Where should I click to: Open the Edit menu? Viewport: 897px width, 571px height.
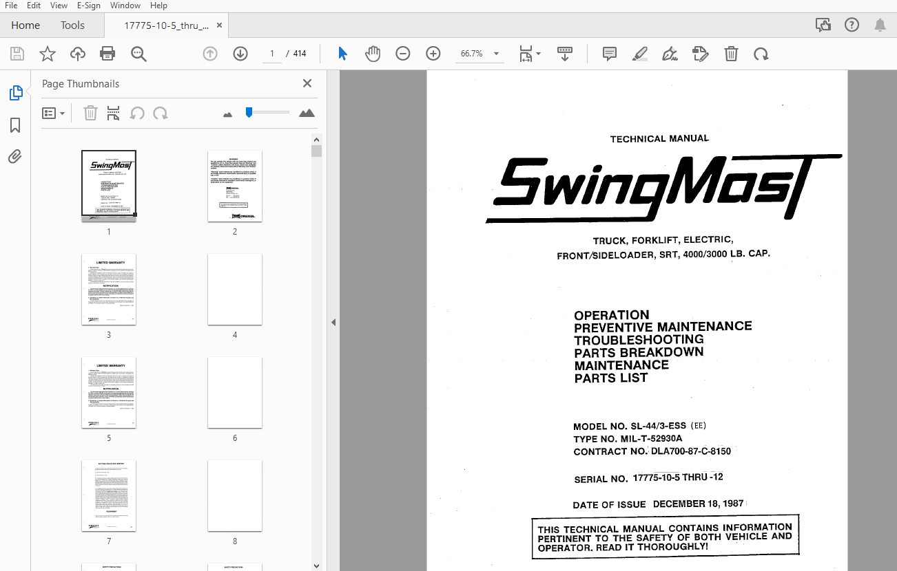pos(34,6)
